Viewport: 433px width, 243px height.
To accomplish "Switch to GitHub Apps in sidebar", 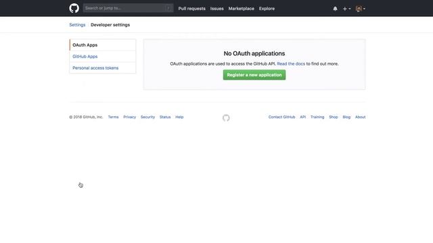I will pyautogui.click(x=102, y=57).
